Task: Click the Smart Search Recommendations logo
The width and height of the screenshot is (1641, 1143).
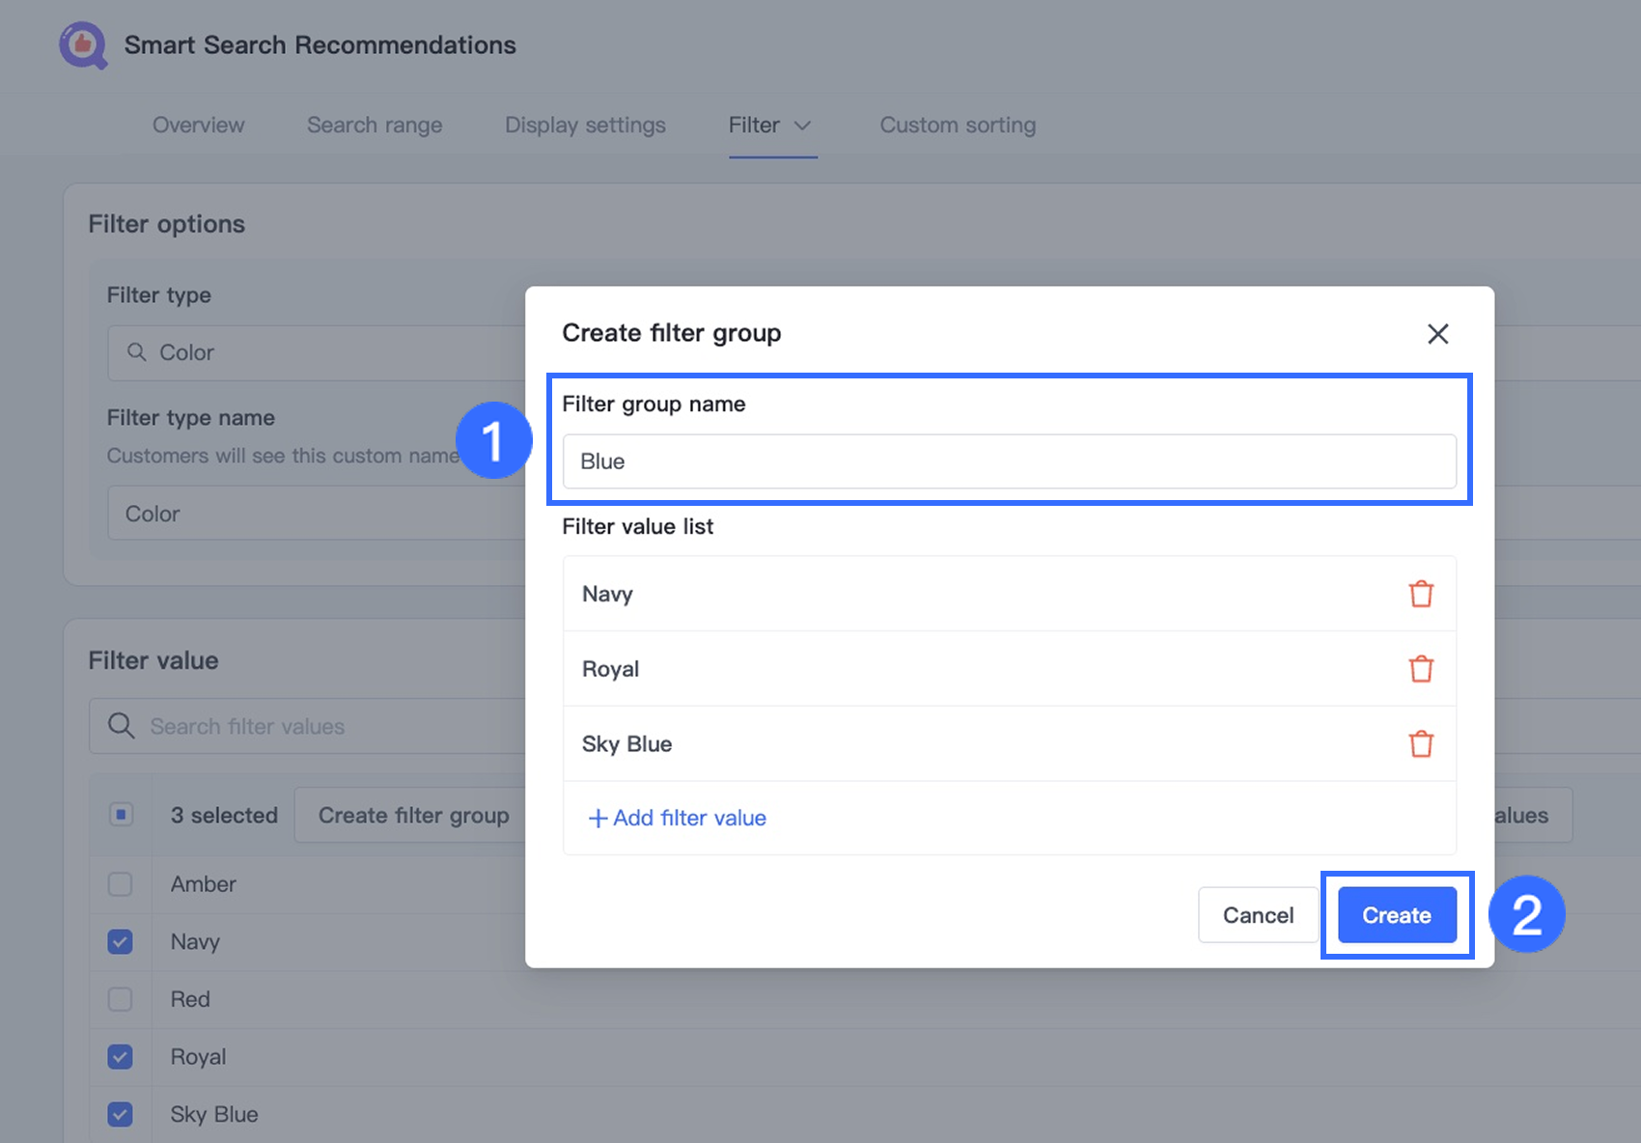Action: tap(83, 45)
